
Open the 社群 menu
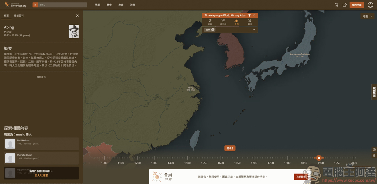[x=133, y=5]
